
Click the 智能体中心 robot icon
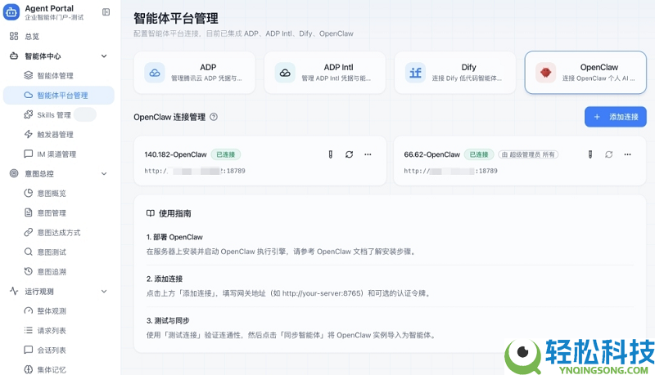(x=14, y=56)
